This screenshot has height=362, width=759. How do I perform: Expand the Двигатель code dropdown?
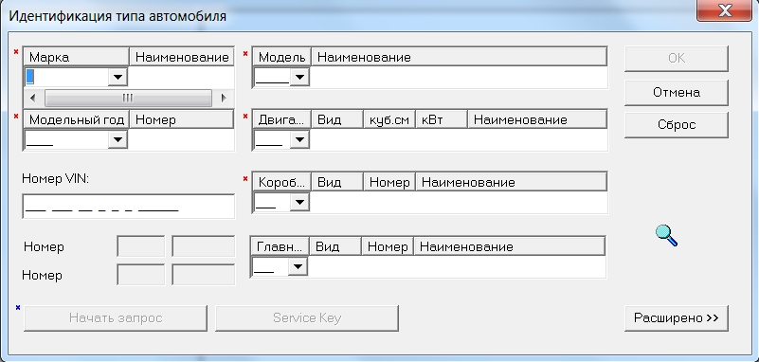tap(299, 140)
